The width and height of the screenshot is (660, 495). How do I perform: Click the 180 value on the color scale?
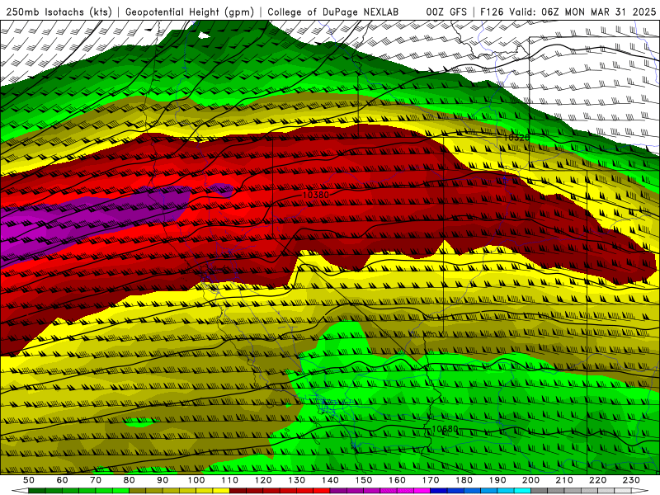coord(464,480)
